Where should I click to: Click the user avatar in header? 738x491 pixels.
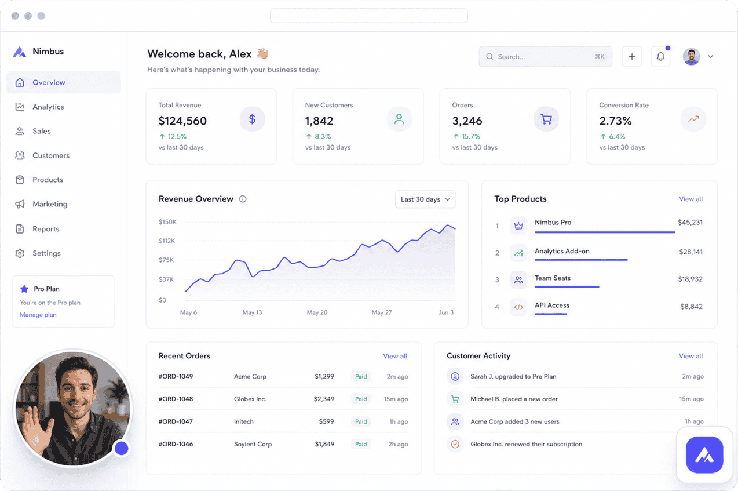(x=691, y=56)
